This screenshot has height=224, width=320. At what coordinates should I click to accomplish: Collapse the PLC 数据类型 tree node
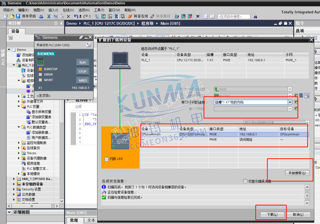pos(19,127)
